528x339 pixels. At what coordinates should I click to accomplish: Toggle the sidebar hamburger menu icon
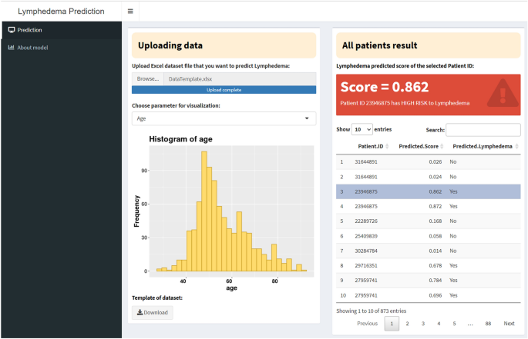point(130,11)
